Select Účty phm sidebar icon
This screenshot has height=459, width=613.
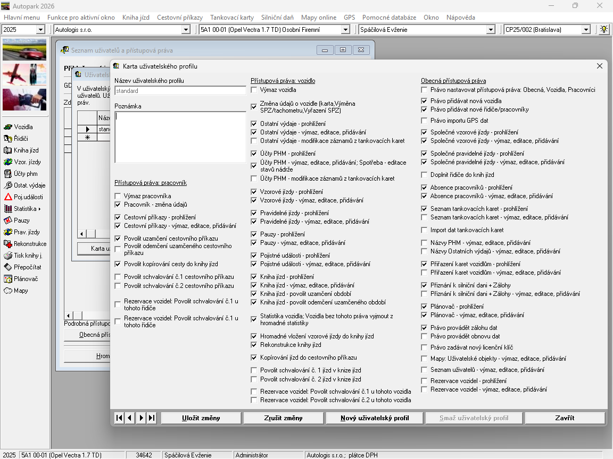8,174
